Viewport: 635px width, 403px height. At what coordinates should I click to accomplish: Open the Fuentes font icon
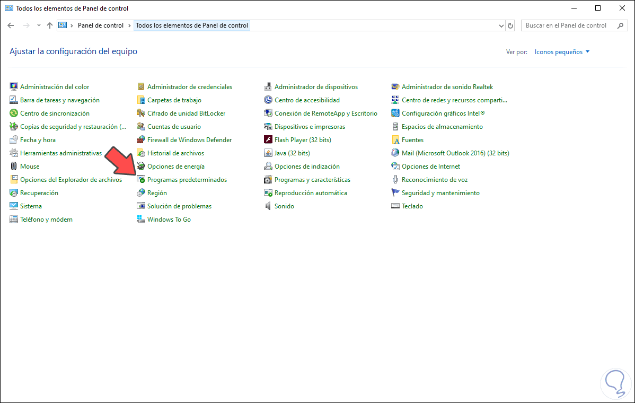(395, 140)
